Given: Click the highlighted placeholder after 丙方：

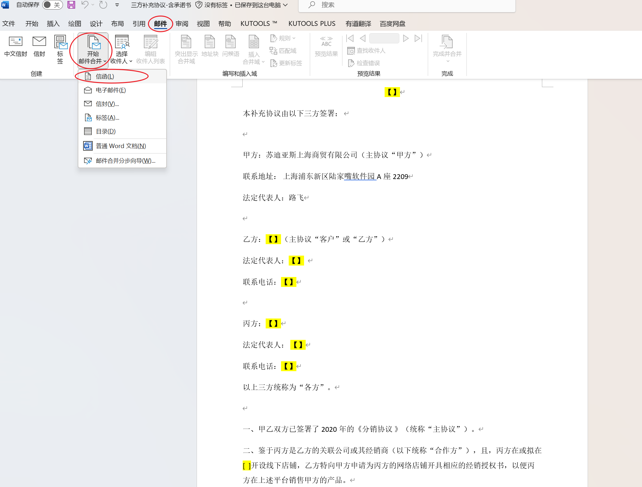Looking at the screenshot, I should 273,324.
